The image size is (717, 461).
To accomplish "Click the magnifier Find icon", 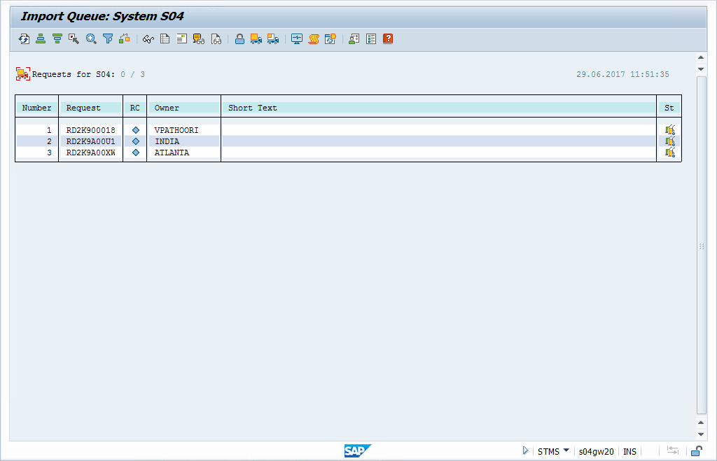I will pyautogui.click(x=91, y=39).
